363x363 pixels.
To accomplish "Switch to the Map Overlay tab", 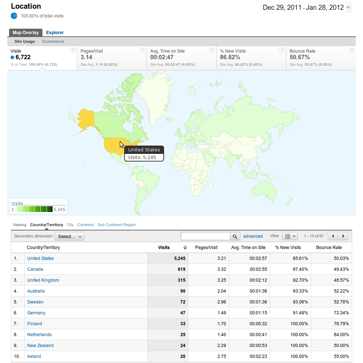I will pyautogui.click(x=26, y=33).
